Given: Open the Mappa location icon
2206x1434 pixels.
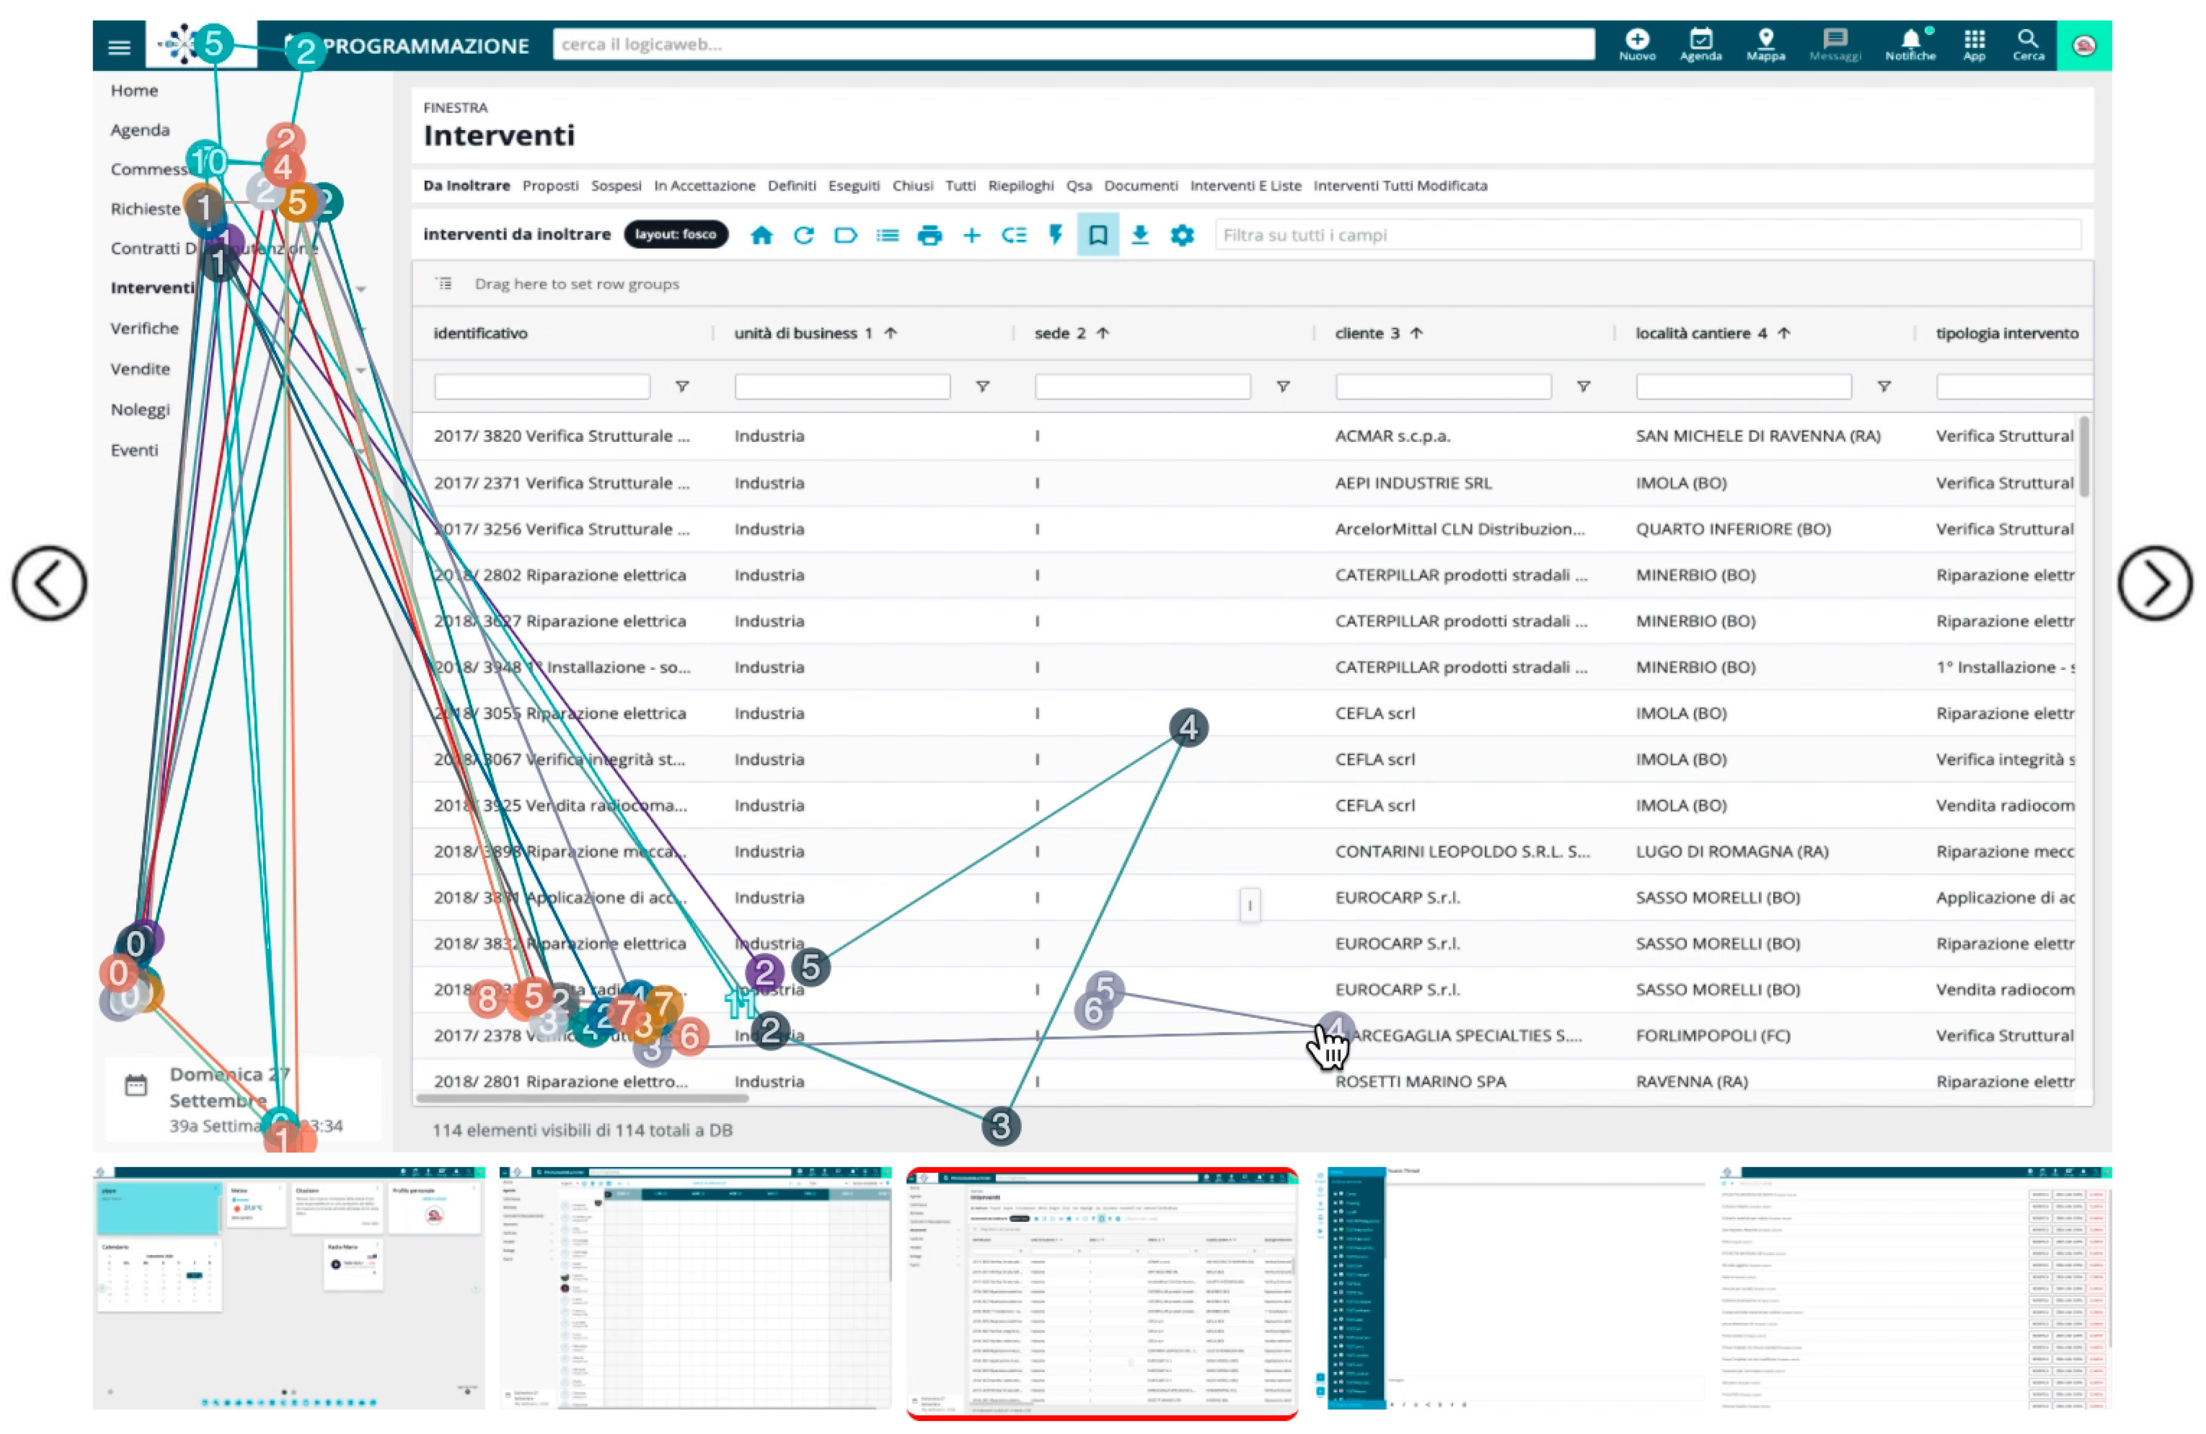Looking at the screenshot, I should 1765,44.
